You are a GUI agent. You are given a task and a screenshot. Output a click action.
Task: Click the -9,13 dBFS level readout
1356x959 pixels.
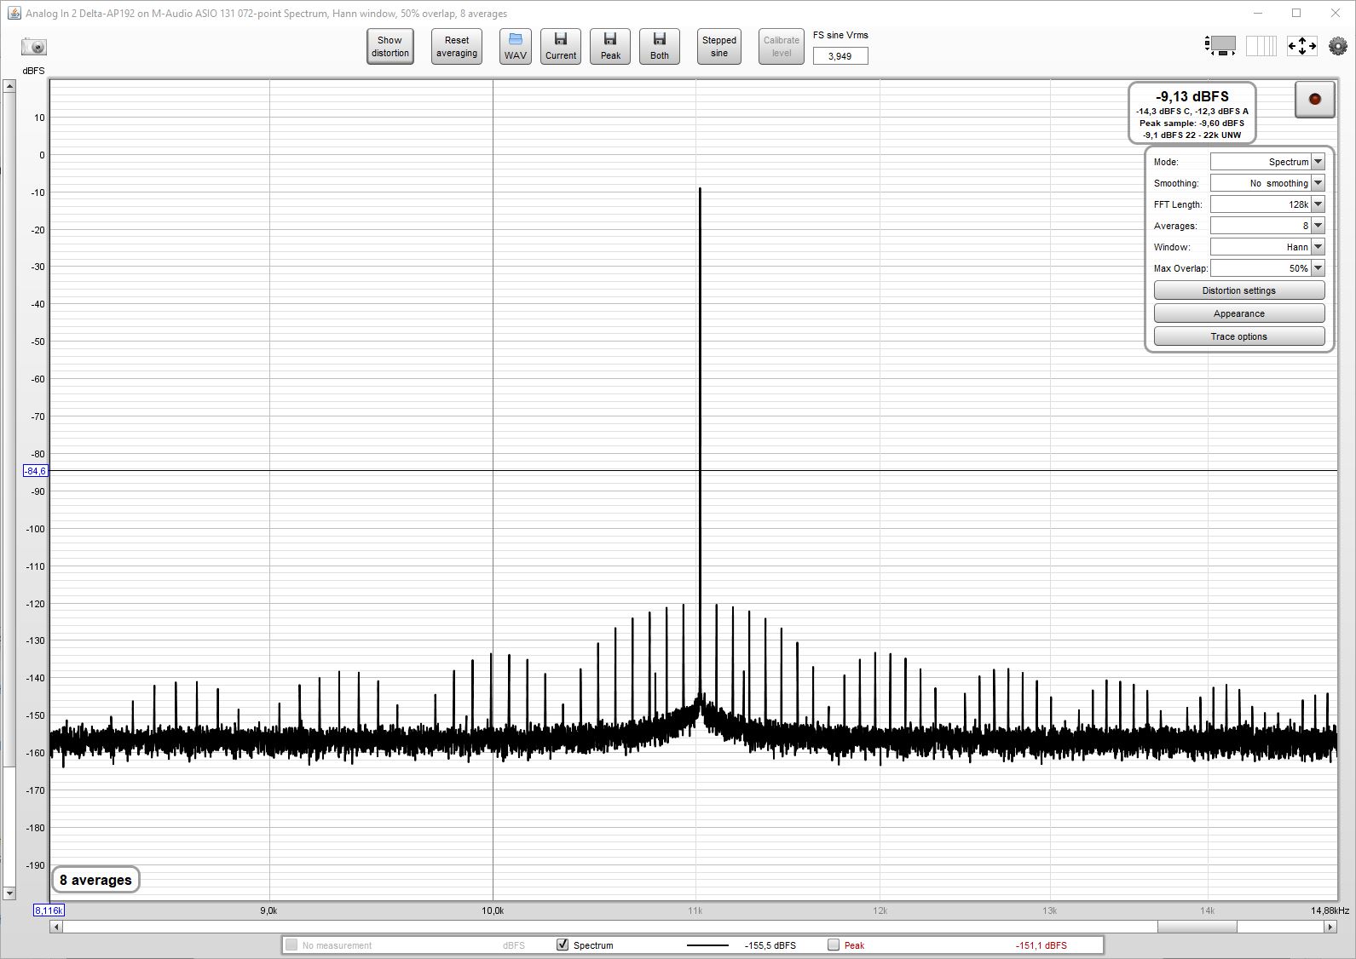[x=1192, y=97]
